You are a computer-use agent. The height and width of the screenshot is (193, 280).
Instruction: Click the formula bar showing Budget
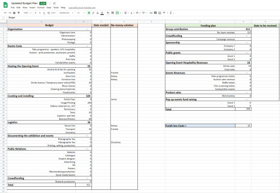143,18
